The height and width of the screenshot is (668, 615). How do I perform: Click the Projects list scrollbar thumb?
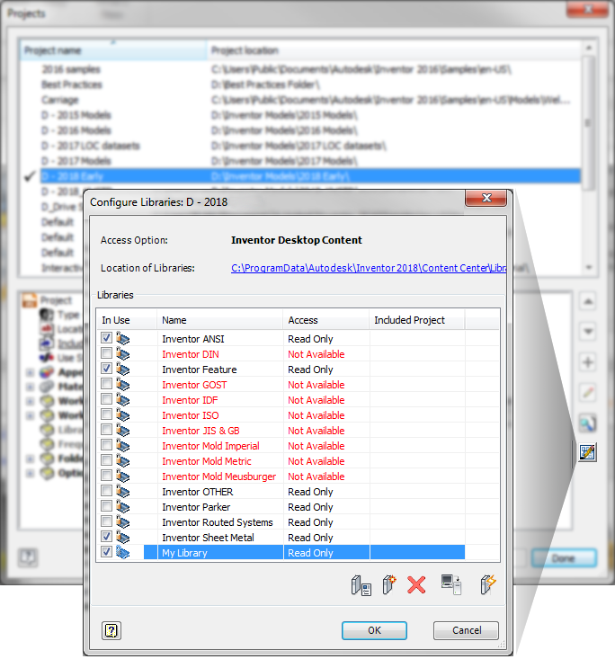(x=589, y=122)
